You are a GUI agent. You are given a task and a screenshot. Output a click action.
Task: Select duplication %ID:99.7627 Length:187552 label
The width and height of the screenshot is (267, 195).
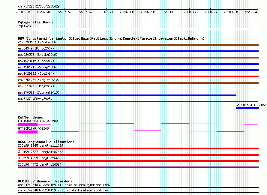point(40,152)
